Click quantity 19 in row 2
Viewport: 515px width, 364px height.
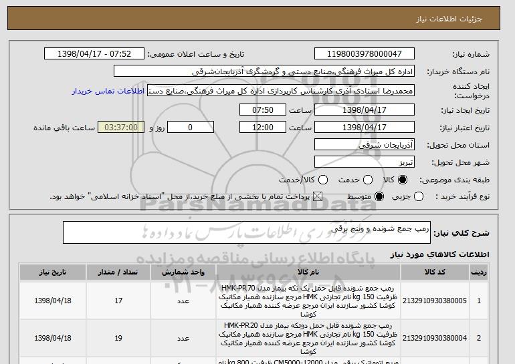tap(118, 338)
